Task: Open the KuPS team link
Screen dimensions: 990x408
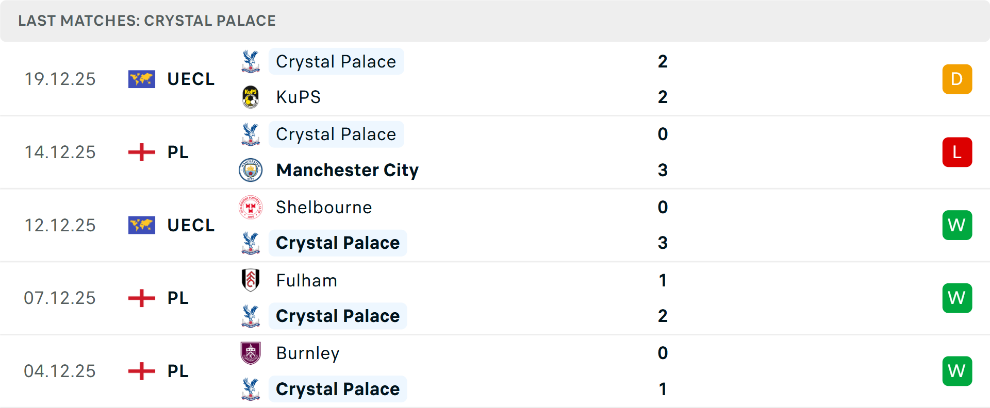Action: 298,97
